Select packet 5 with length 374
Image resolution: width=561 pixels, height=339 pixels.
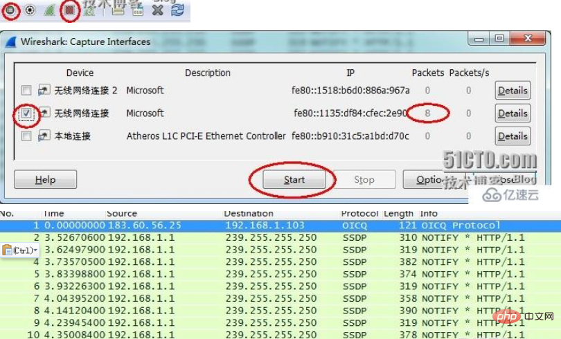click(x=280, y=274)
